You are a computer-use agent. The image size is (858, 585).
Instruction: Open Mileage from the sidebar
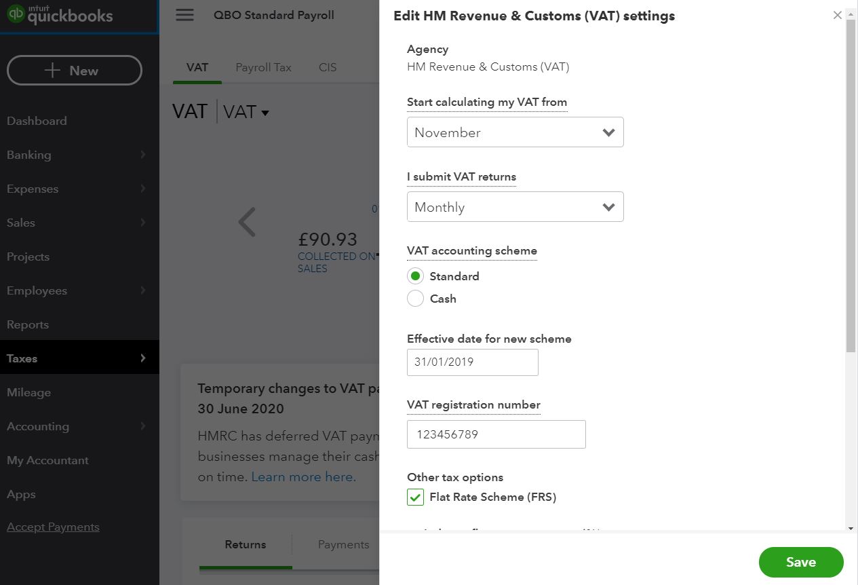click(28, 392)
